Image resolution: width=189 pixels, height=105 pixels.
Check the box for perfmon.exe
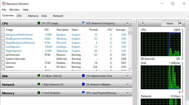(3, 55)
